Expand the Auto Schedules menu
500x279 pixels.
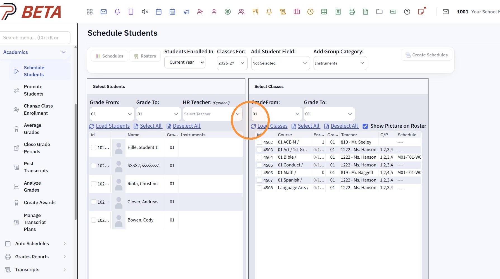(35, 244)
